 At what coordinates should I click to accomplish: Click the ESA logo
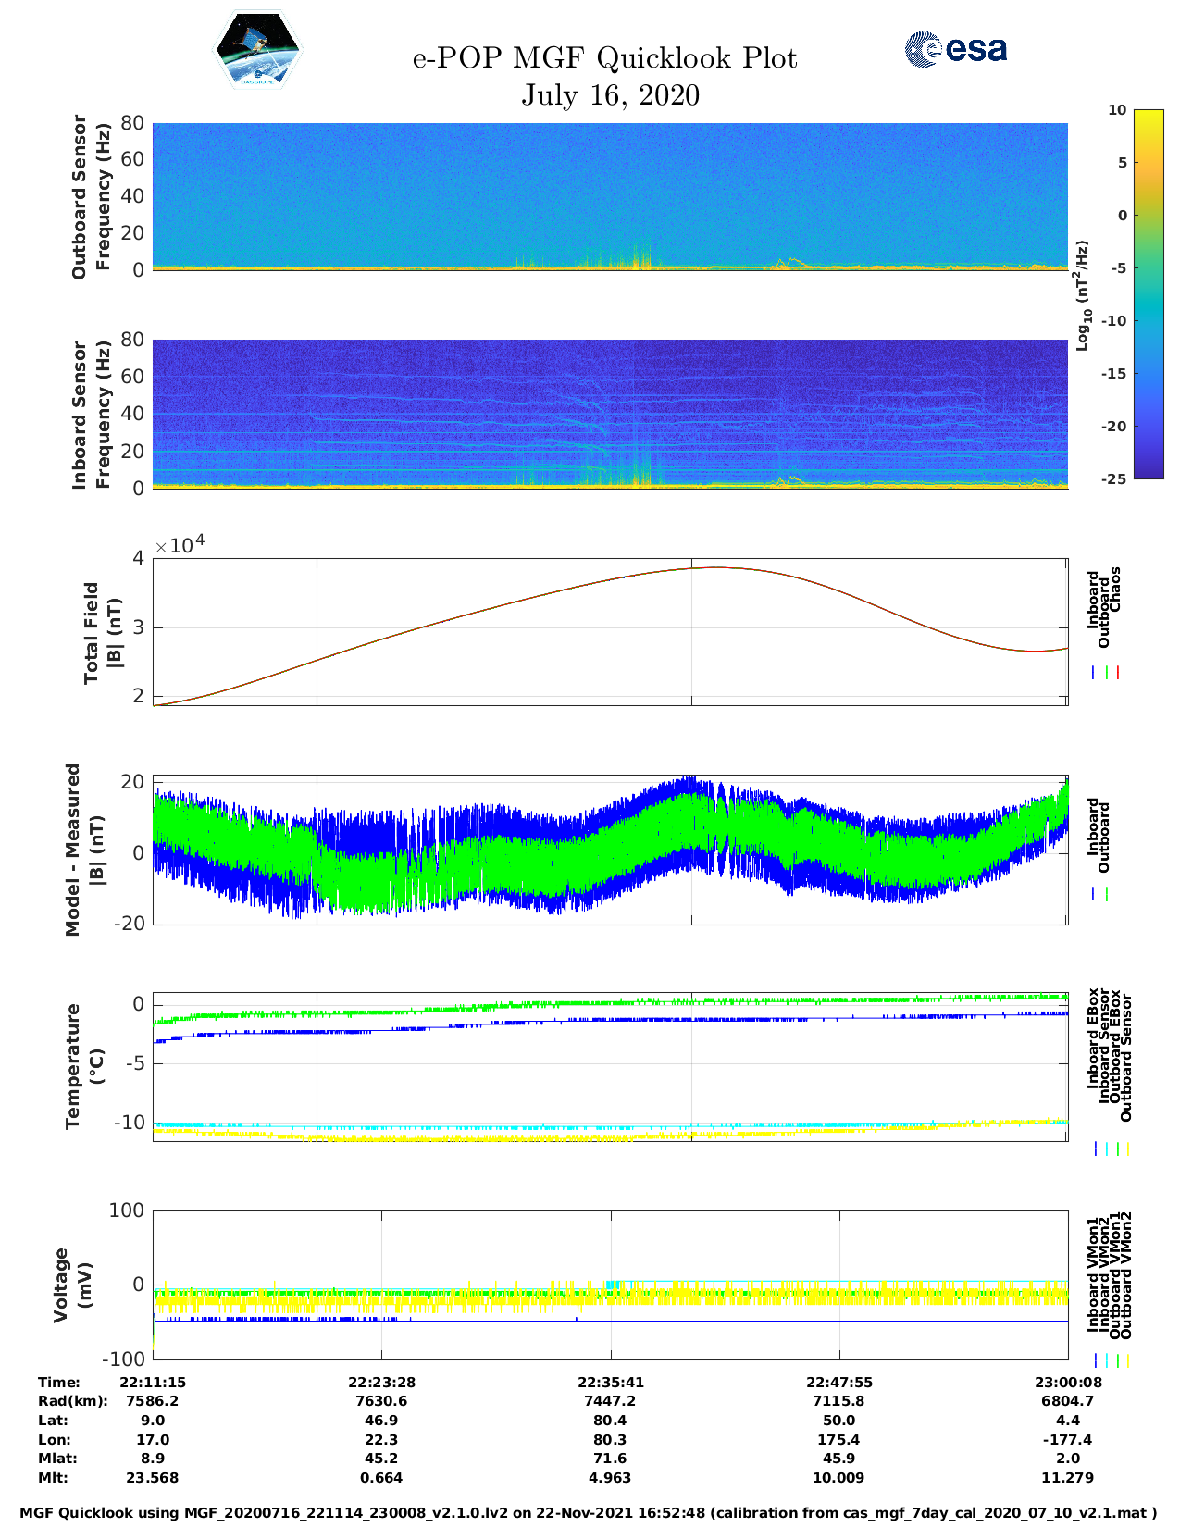(956, 49)
